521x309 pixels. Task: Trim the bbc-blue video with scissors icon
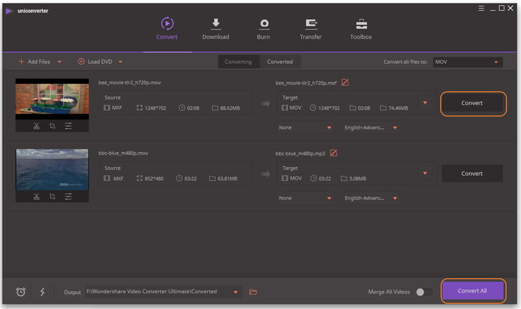[36, 196]
